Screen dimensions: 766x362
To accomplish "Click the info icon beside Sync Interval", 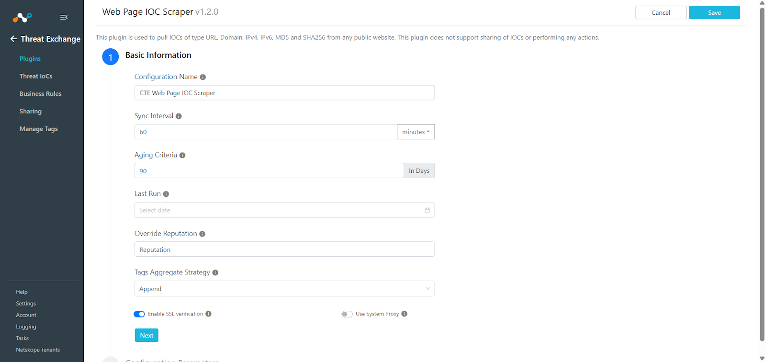I will (x=178, y=116).
